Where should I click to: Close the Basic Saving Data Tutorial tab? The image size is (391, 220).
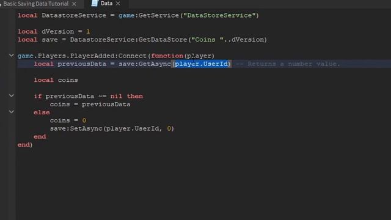pos(74,4)
